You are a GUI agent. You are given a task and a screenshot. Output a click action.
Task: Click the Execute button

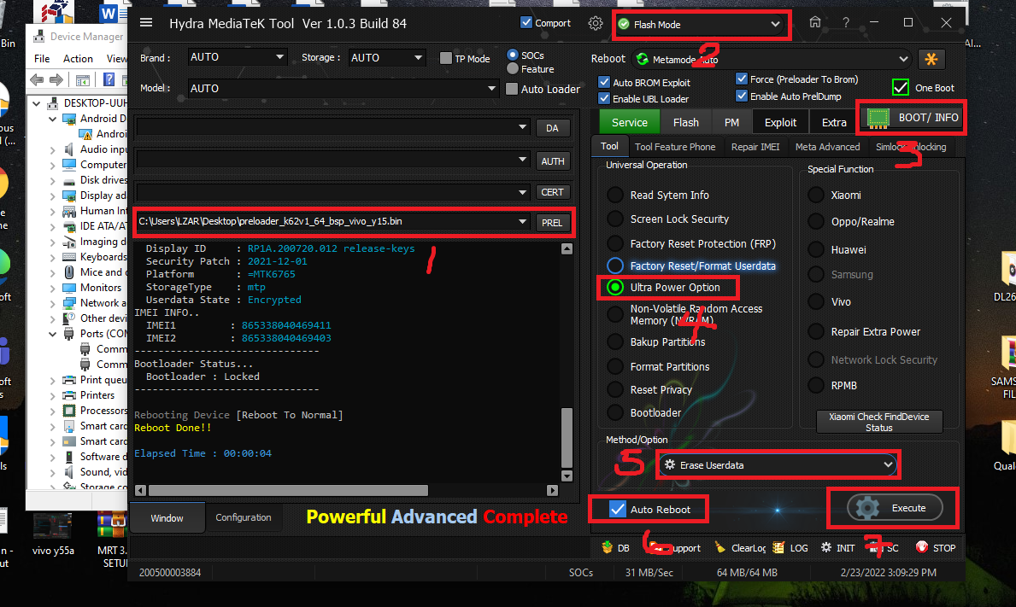pos(894,508)
